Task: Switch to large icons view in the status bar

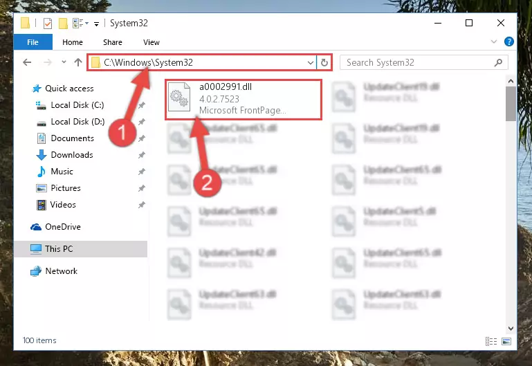Action: click(506, 341)
